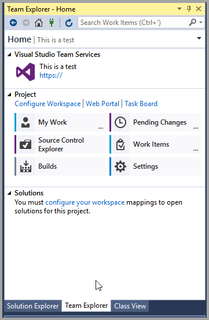The image size is (209, 320).
Task: Focus the Search Work Items field
Action: click(134, 23)
